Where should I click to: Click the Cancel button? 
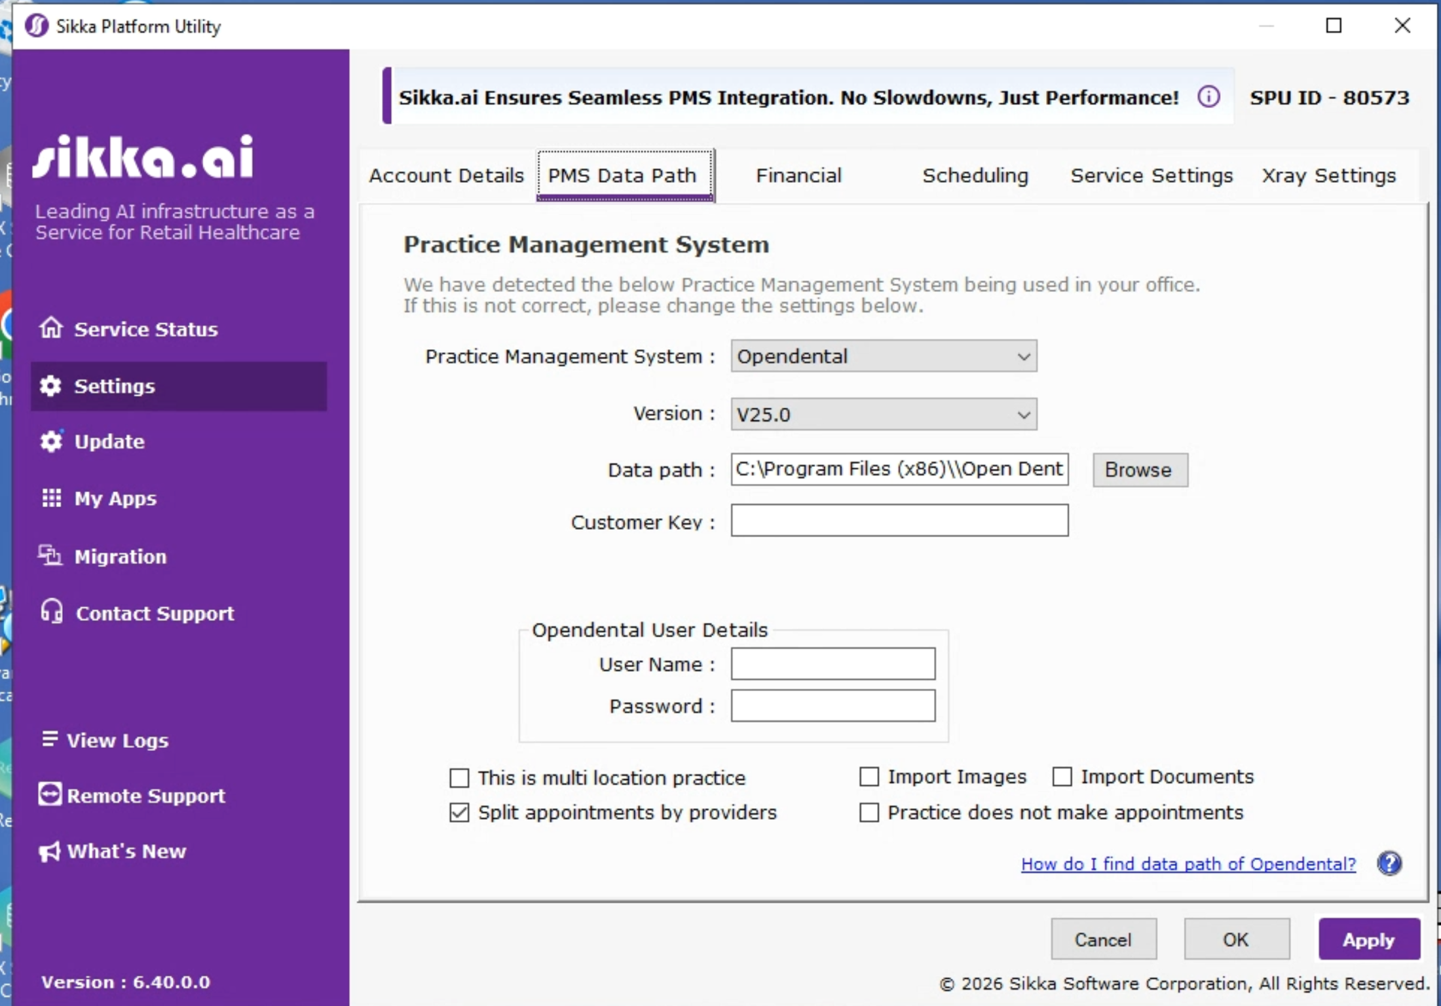[1104, 939]
